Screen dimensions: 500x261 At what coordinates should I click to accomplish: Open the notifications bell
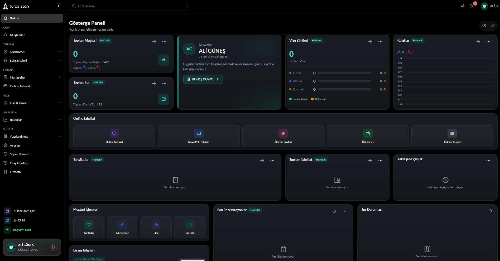click(x=471, y=6)
